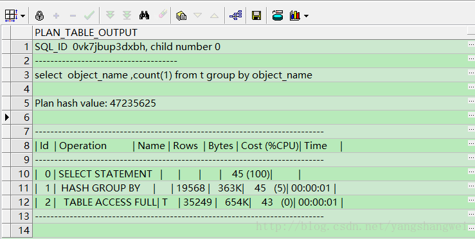
Task: Open ellipsis editor for HASH GROUP BY row
Action: [471, 186]
